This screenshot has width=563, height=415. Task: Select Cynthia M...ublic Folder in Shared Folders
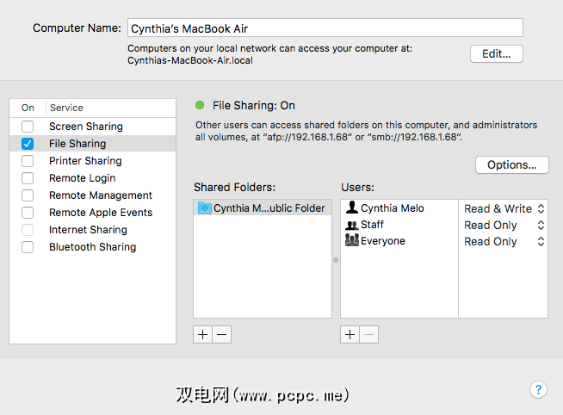(x=263, y=207)
